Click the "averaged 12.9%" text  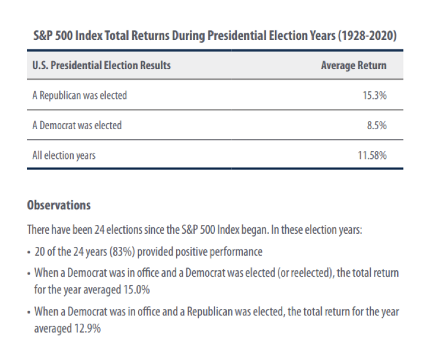click(67, 327)
